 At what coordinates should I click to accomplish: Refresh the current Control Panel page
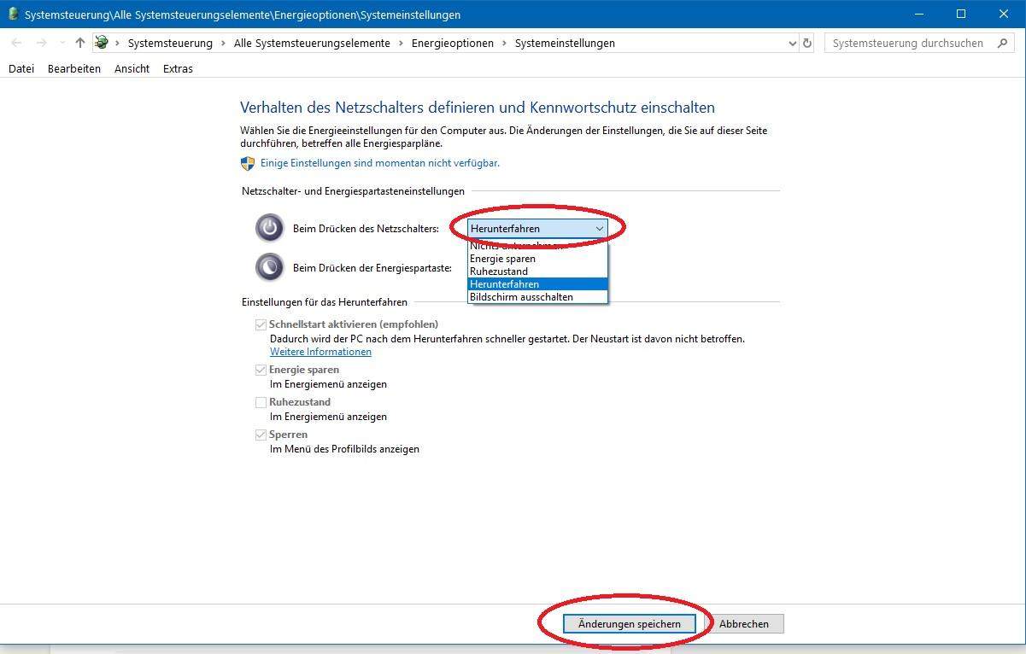click(807, 43)
